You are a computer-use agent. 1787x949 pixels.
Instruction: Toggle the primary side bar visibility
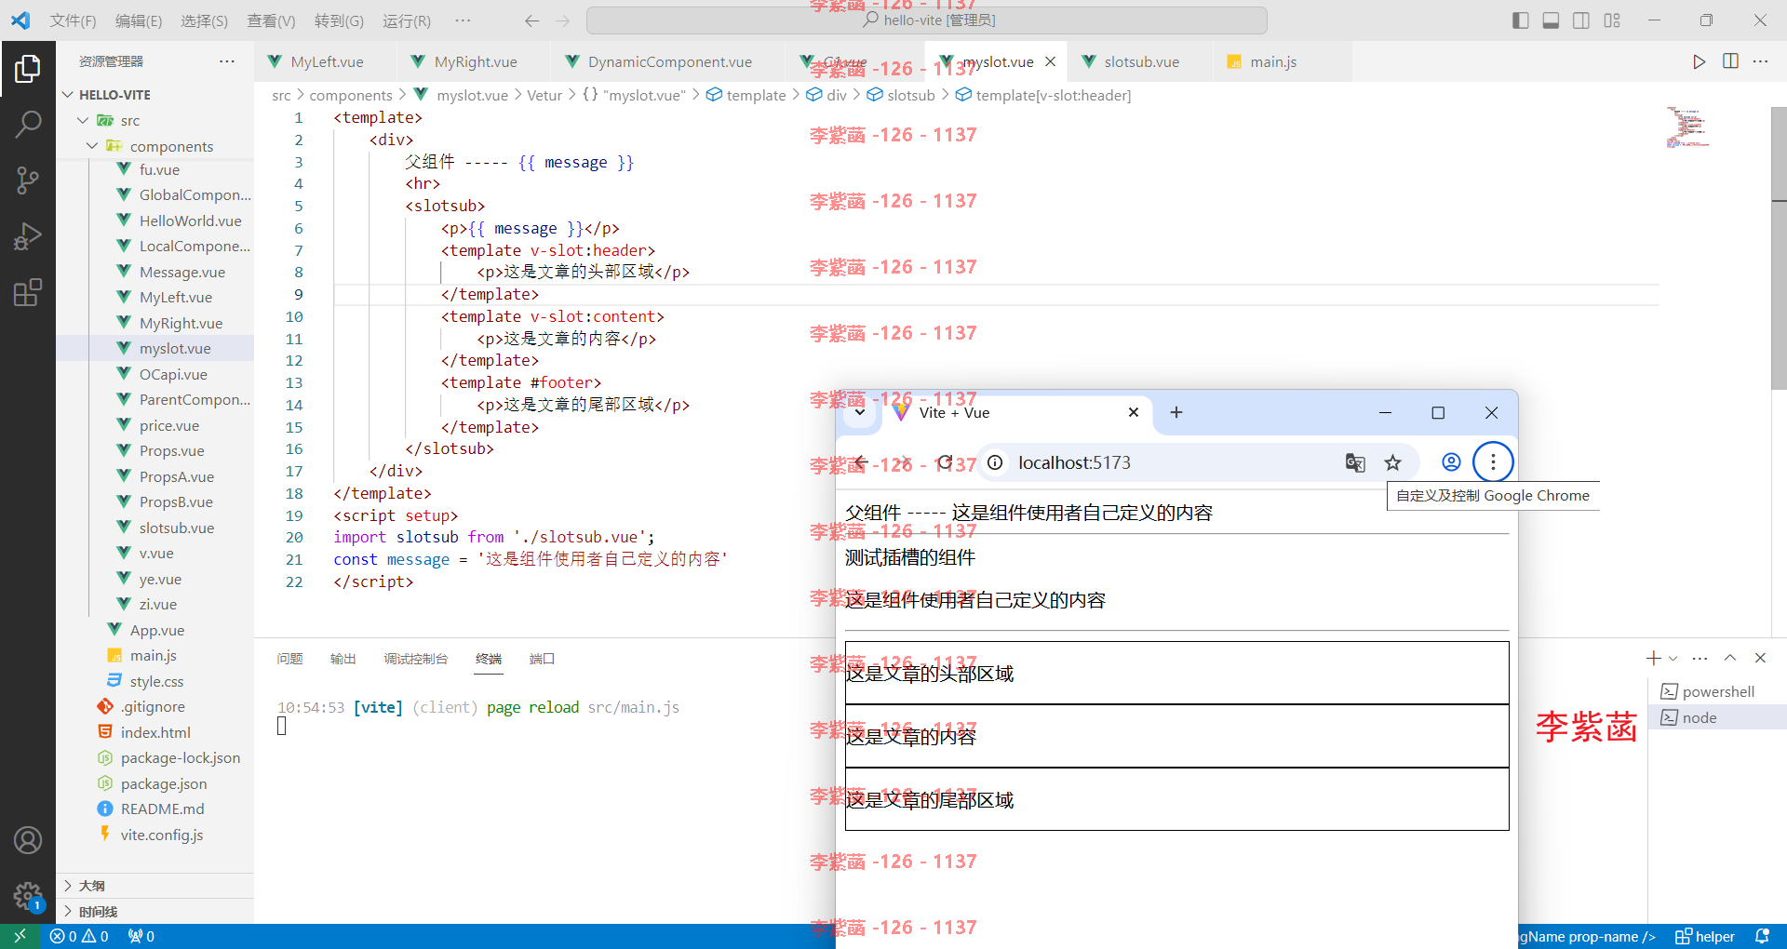coord(1521,20)
